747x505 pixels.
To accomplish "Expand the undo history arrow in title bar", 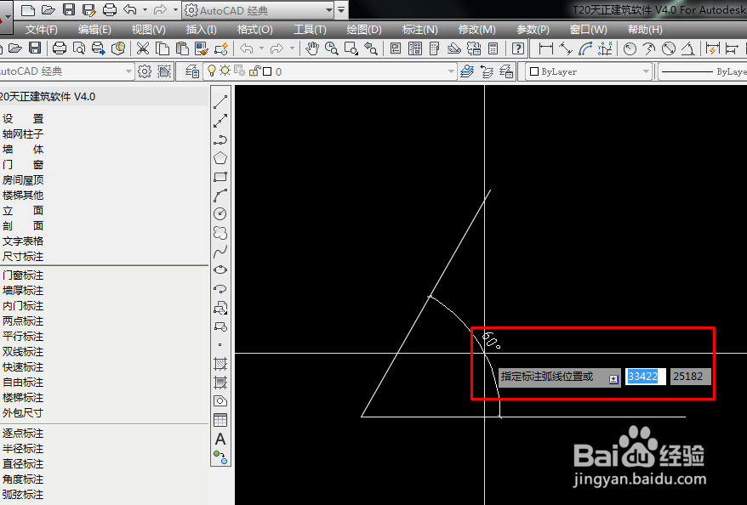I will [145, 9].
